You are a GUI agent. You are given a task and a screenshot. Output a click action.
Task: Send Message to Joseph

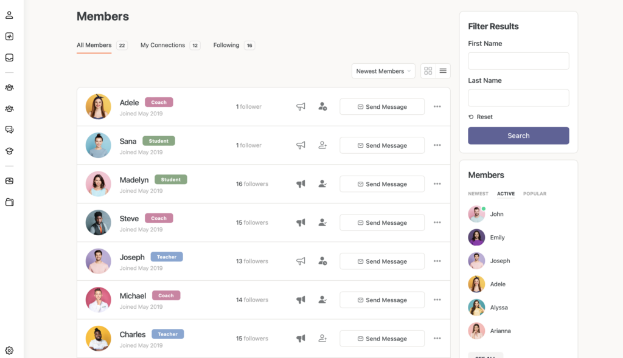click(382, 261)
